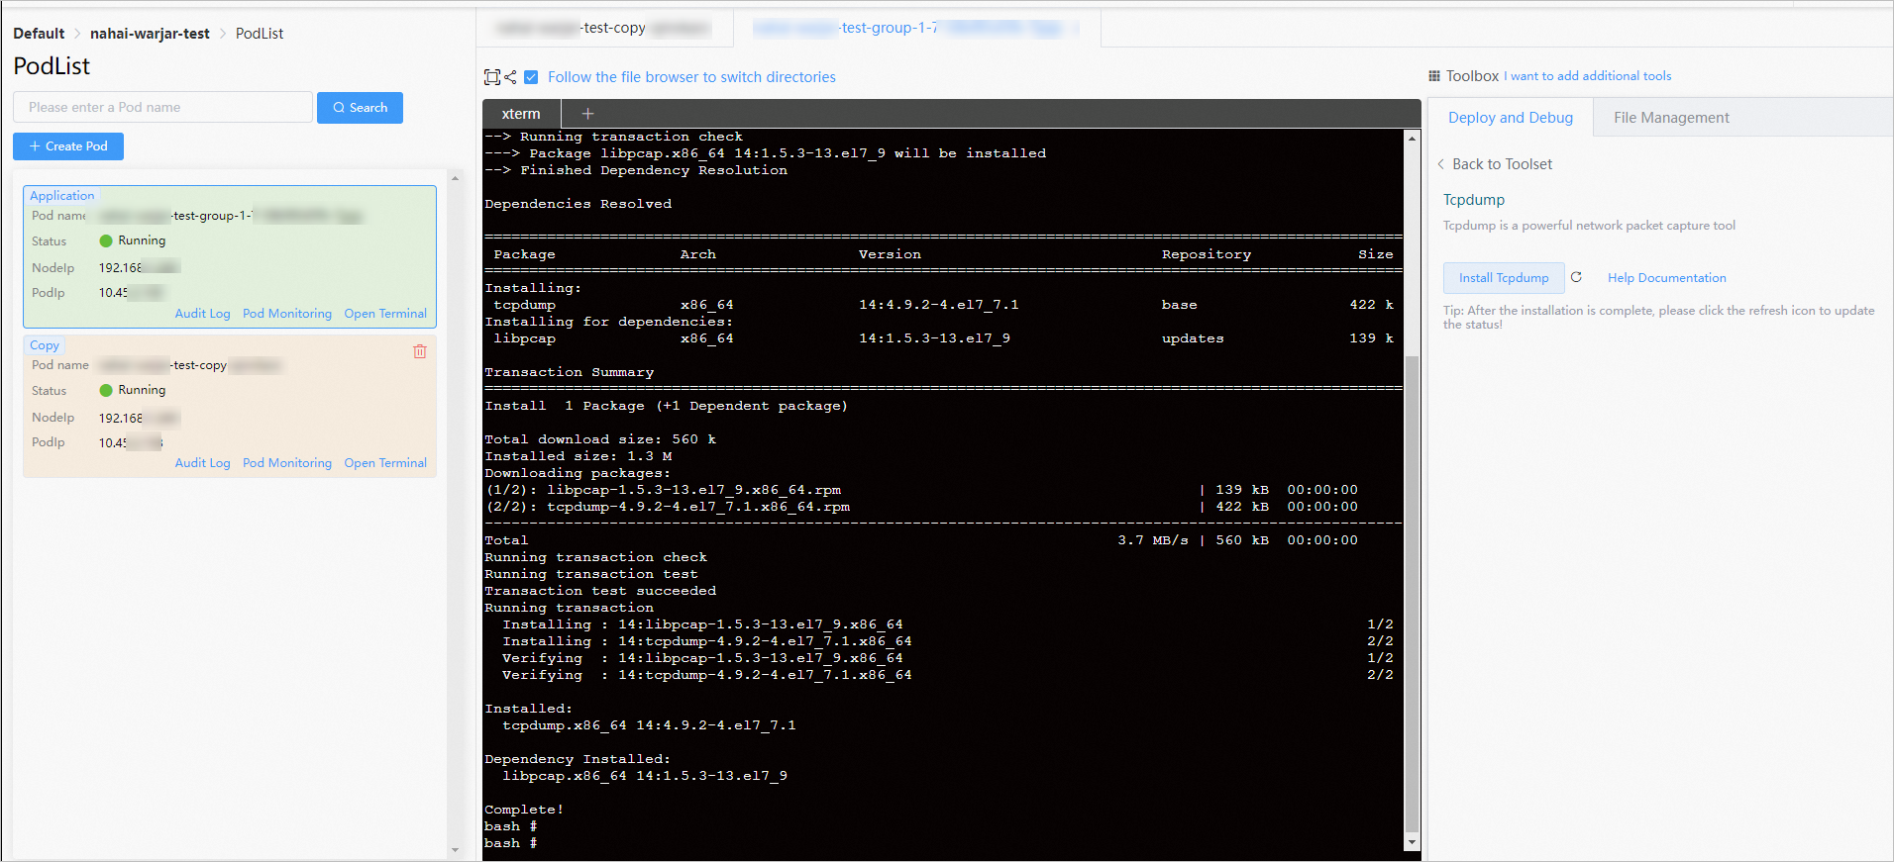
Task: Click Application tag on first pod card
Action: (x=61, y=196)
